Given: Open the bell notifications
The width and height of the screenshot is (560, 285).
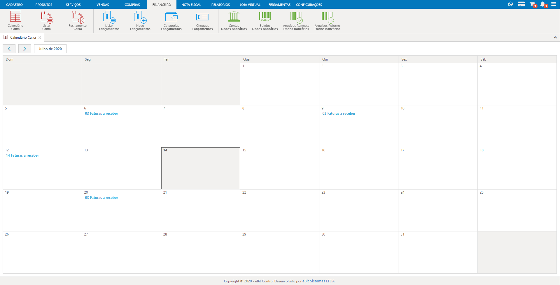Looking at the screenshot, I should [x=543, y=4].
